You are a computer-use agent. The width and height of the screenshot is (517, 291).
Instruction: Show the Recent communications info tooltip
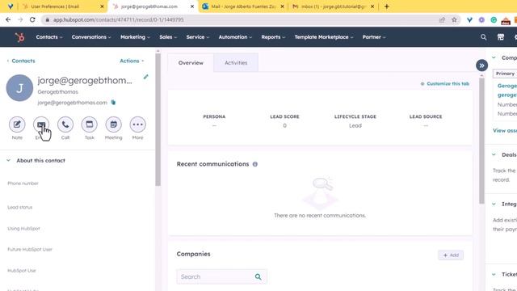(x=255, y=164)
